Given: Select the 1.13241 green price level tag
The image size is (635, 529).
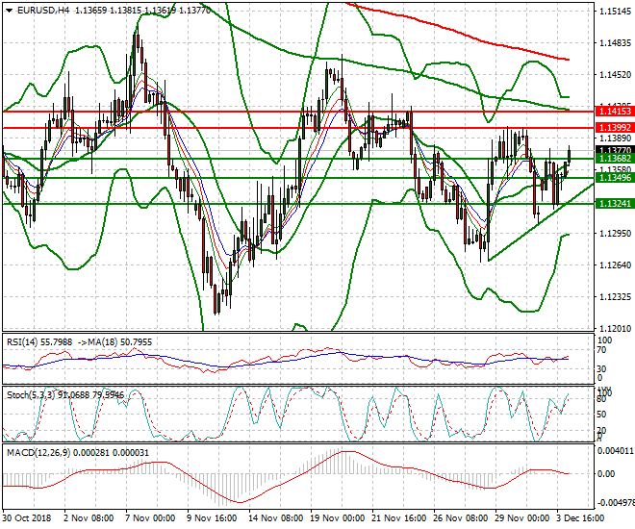Looking at the screenshot, I should coord(614,204).
